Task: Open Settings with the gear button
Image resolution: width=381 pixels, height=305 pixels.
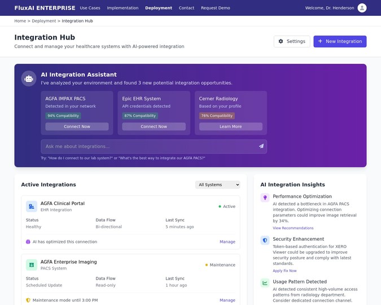Action: click(292, 41)
